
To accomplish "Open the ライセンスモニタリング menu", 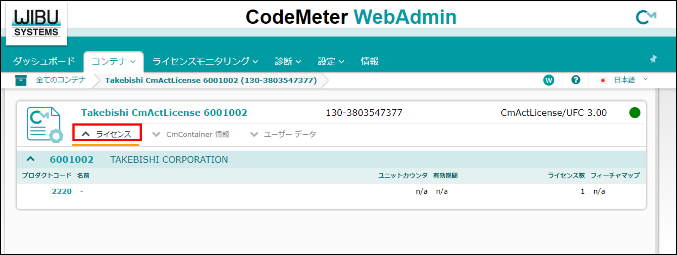I will [205, 61].
